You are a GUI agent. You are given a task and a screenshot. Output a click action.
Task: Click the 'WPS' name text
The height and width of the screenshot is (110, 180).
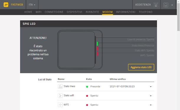pyautogui.click(x=66, y=105)
